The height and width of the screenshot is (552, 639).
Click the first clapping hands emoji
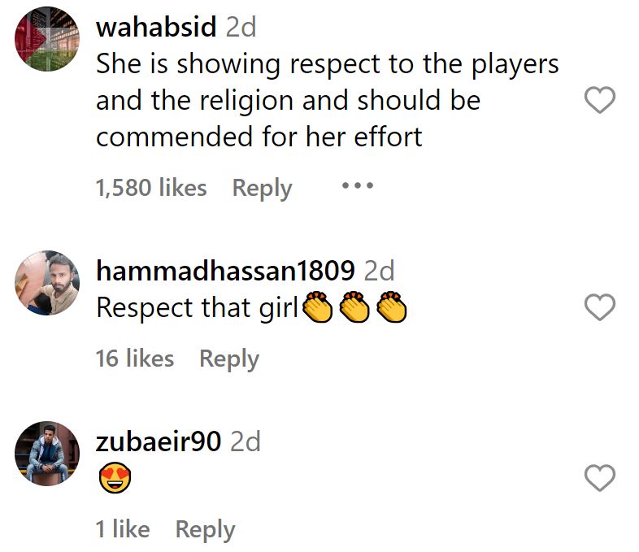pos(317,307)
